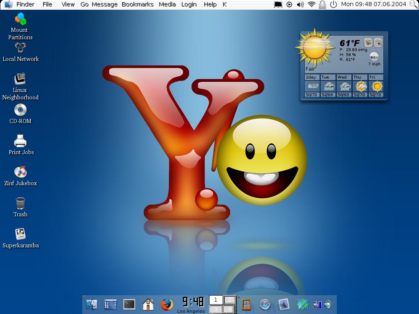Screen dimensions: 419x314
Task: Open the home folder icon in the dock
Action: click(x=148, y=304)
